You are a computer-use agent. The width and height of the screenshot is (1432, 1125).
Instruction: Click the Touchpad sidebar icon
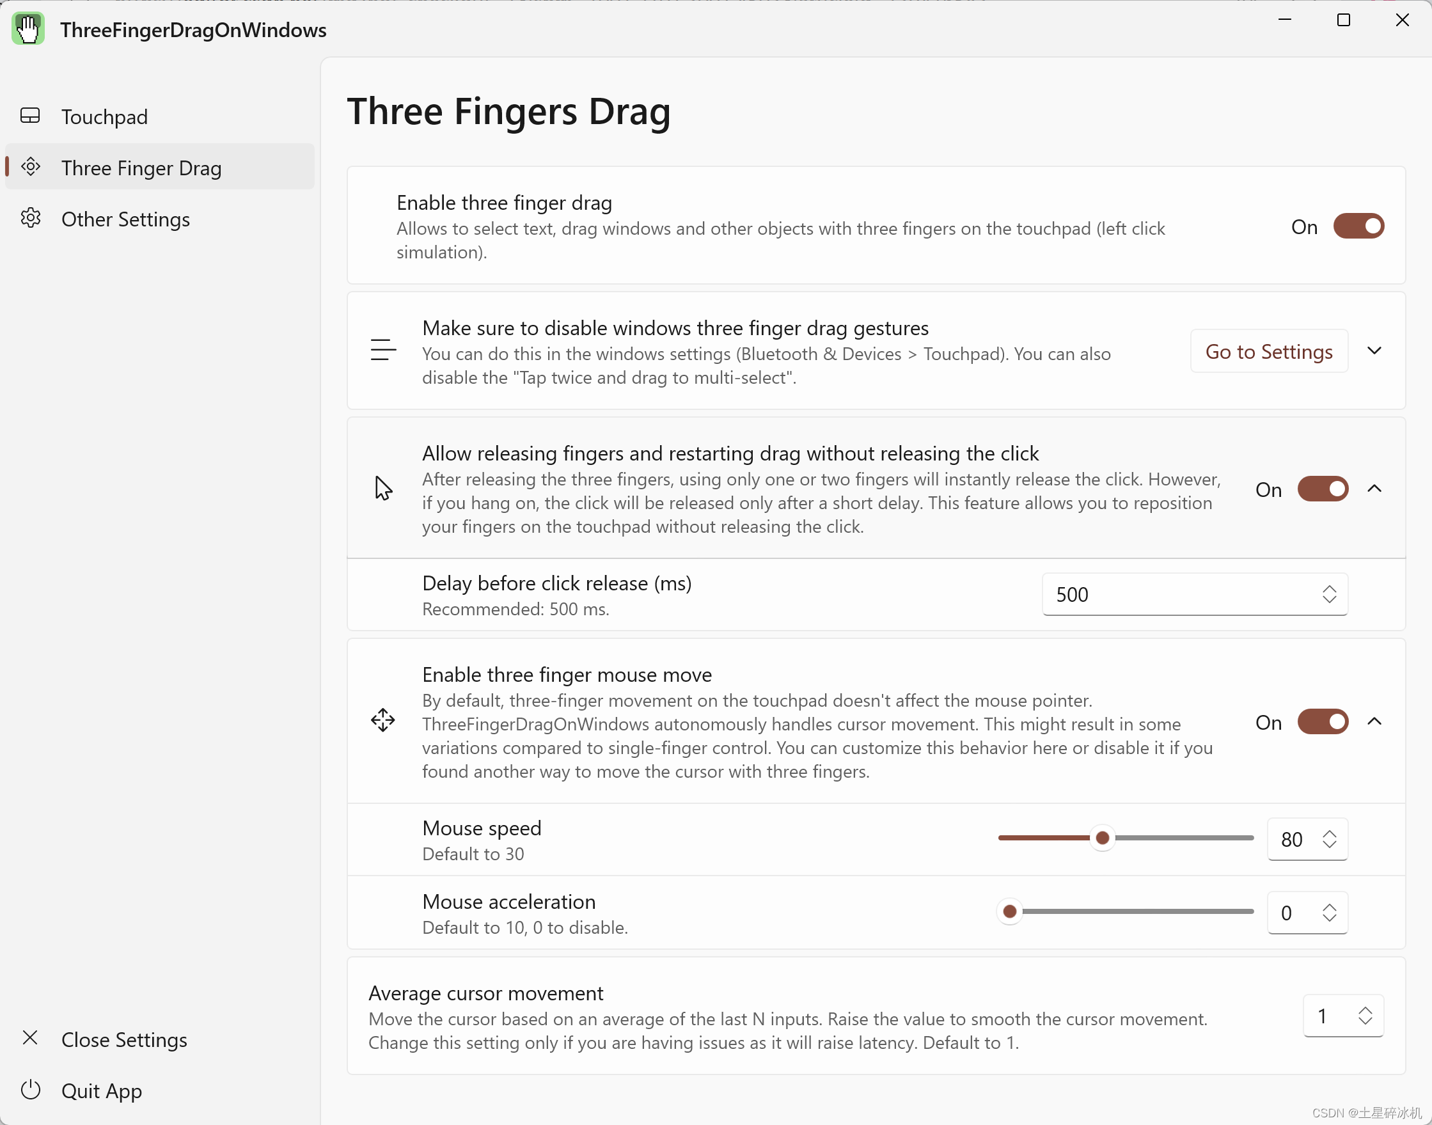coord(30,116)
